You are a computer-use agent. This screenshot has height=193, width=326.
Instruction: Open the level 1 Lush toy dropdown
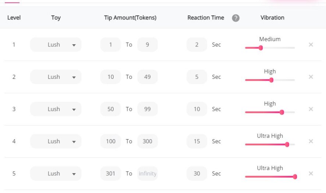(x=56, y=45)
